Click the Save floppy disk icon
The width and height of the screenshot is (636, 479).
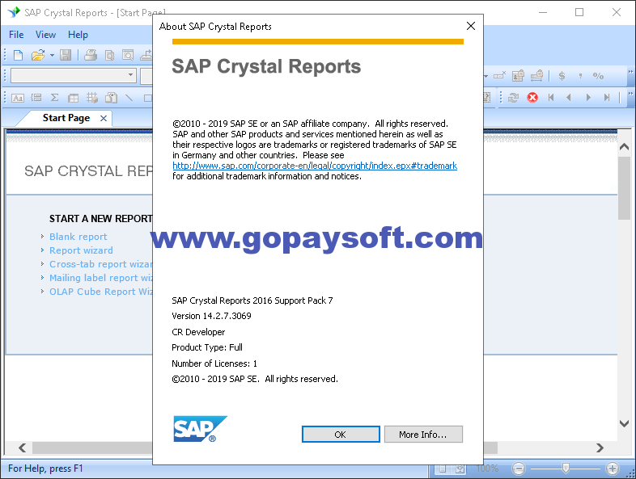pyautogui.click(x=66, y=55)
